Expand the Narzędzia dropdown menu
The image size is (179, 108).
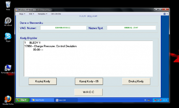42,14
